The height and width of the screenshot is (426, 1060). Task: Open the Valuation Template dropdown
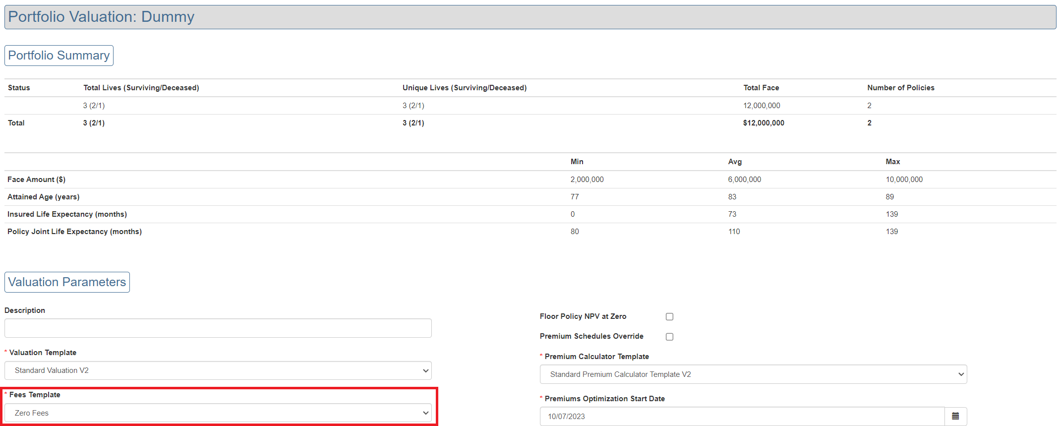point(218,370)
